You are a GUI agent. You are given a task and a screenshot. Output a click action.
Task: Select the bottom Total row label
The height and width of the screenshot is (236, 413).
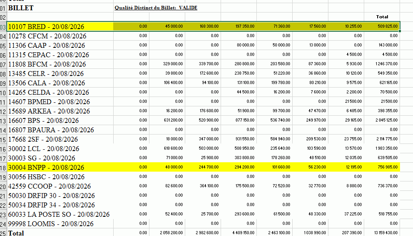click(x=60, y=233)
